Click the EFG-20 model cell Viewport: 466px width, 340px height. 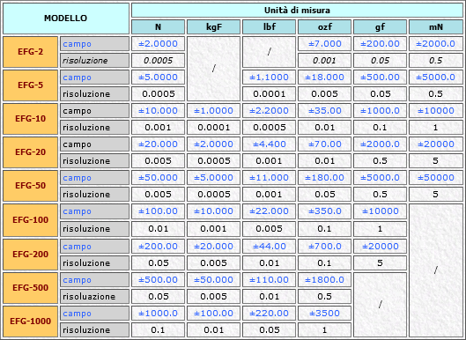(30, 152)
